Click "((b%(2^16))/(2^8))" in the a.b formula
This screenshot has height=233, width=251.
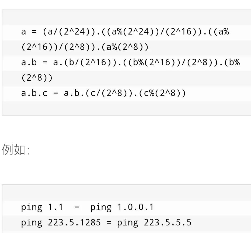coord(170,62)
